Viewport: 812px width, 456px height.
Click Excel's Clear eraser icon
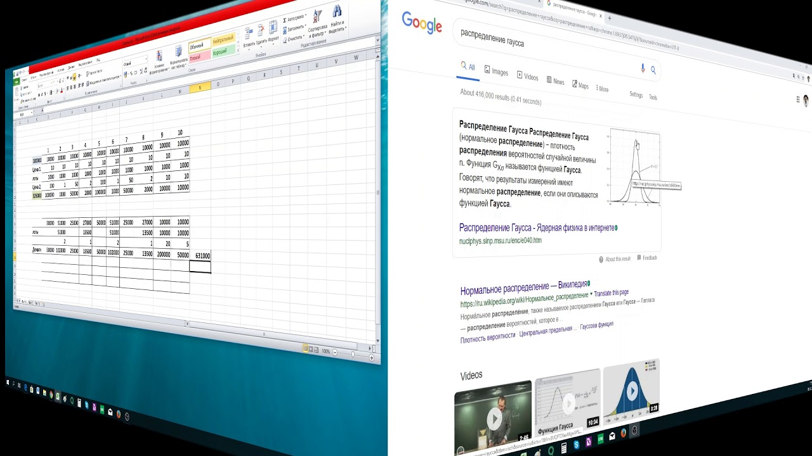[285, 40]
